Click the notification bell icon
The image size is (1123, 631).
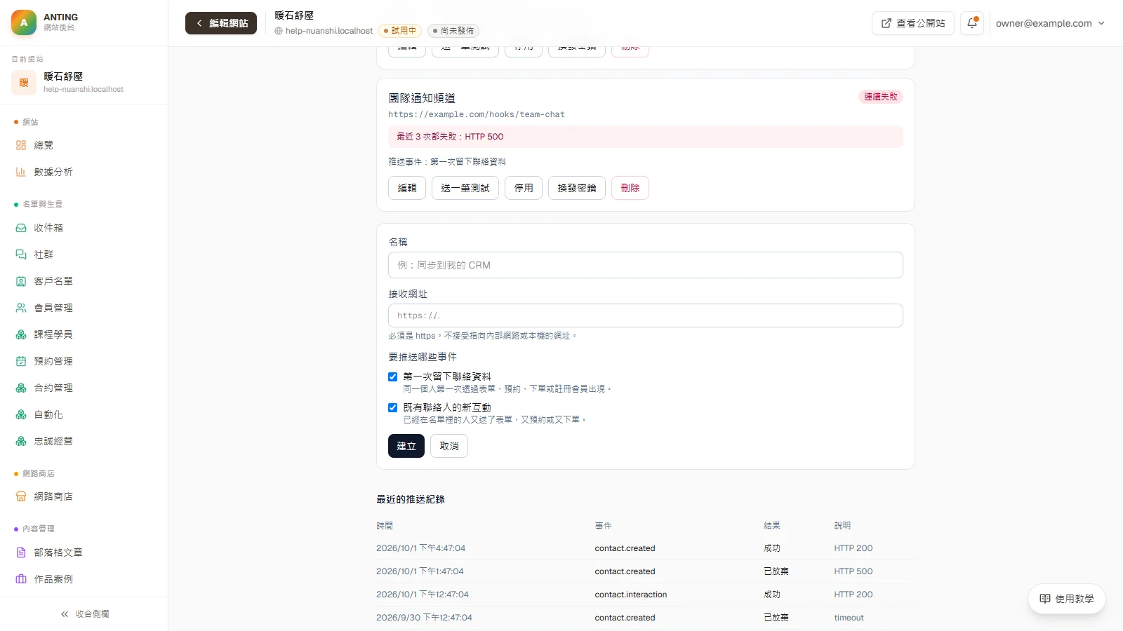[x=972, y=23]
